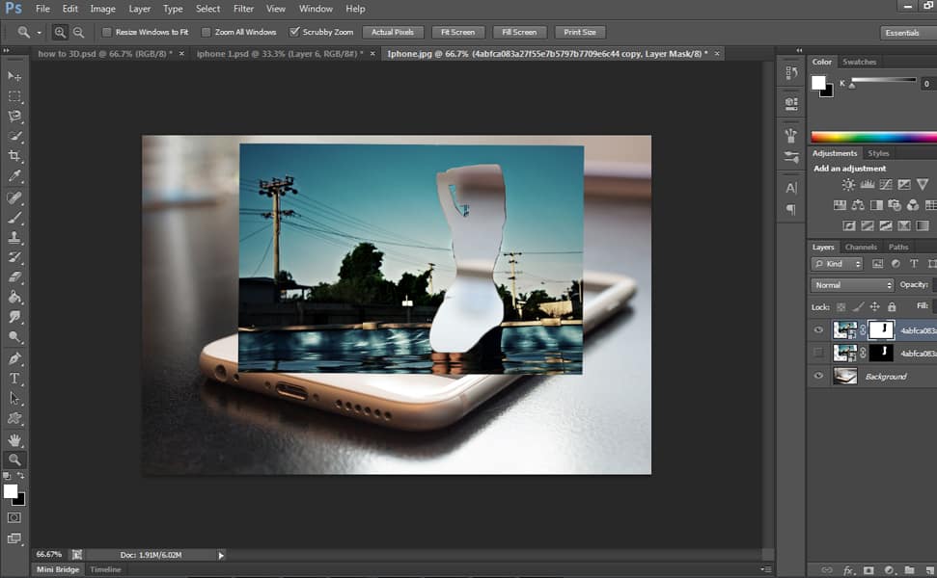
Task: Show the hidden second copy layer
Action: click(818, 354)
